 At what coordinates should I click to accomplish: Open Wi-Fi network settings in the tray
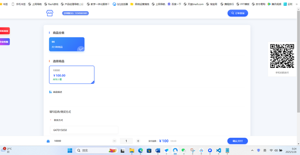(x=271, y=150)
